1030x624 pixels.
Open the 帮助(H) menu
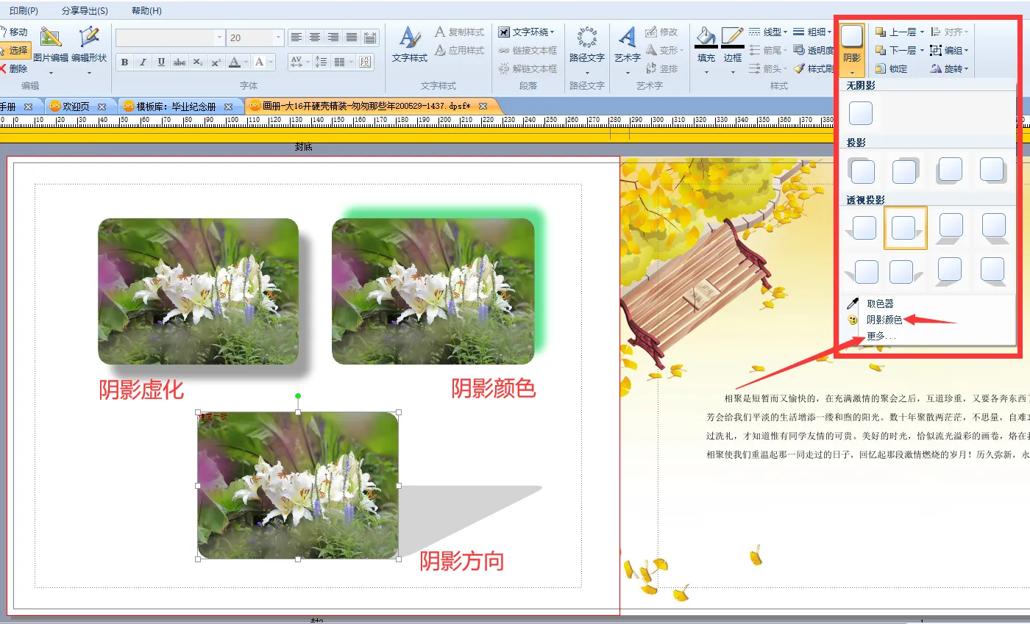pos(146,11)
